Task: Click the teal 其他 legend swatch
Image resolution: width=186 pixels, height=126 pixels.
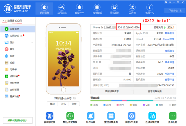Action: (157, 105)
